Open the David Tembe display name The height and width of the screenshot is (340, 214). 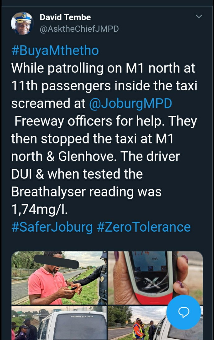(x=65, y=17)
